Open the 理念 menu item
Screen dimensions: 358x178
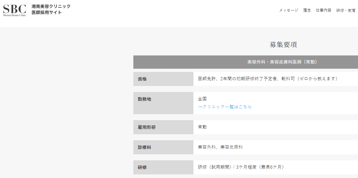click(x=307, y=10)
